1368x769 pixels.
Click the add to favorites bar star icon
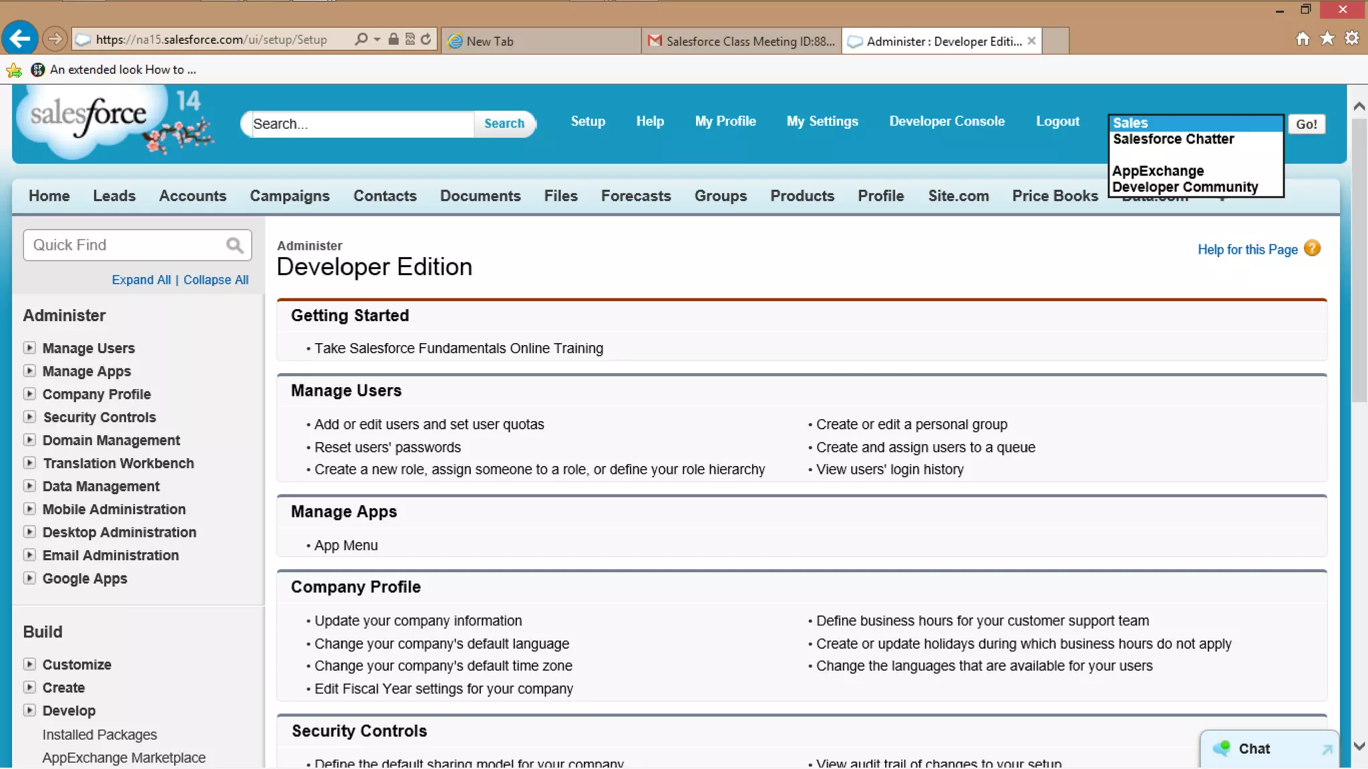pos(13,69)
